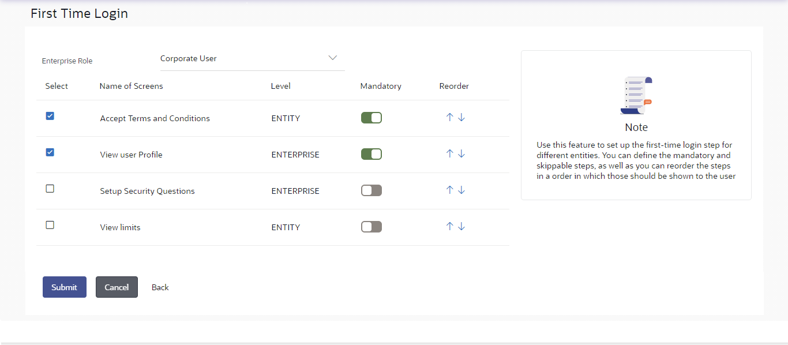Move Accept Terms and Conditions down
The image size is (788, 345).
461,117
